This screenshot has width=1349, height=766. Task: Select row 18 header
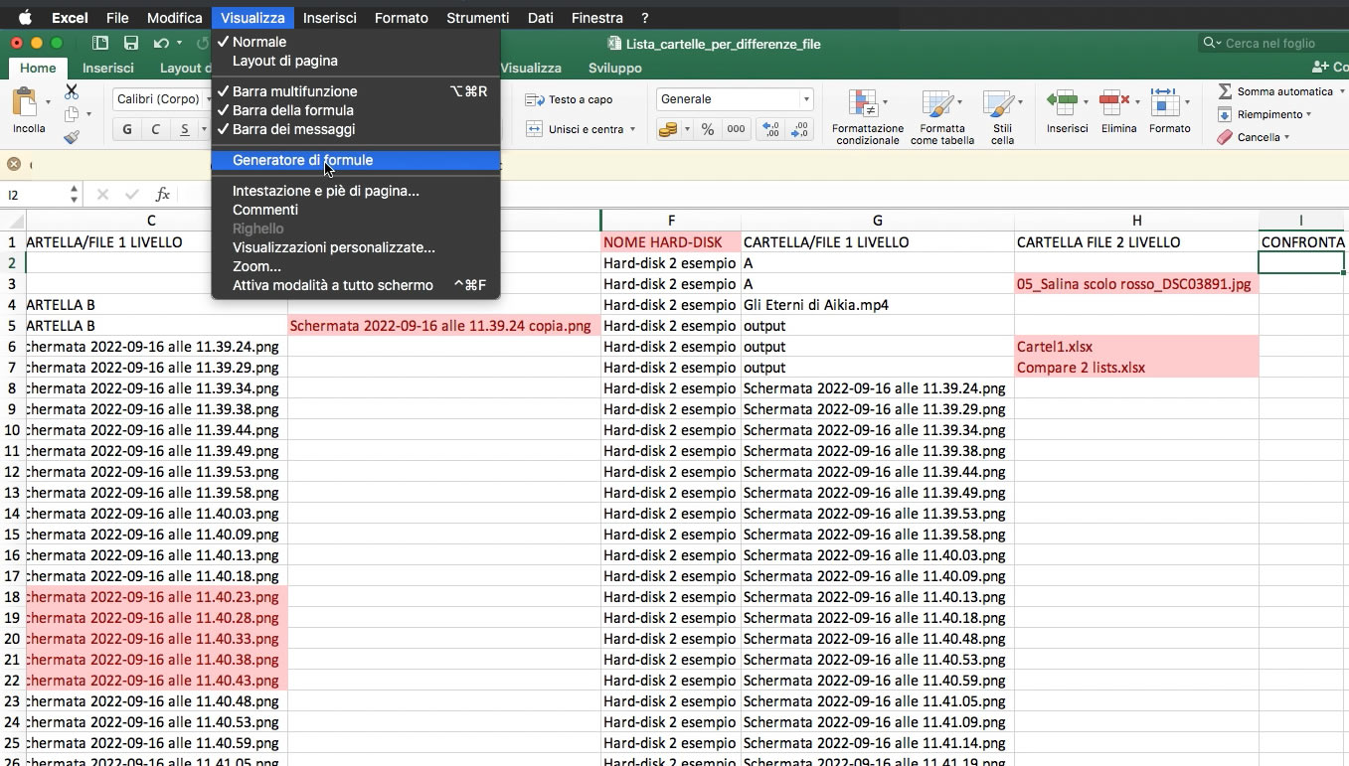point(12,597)
